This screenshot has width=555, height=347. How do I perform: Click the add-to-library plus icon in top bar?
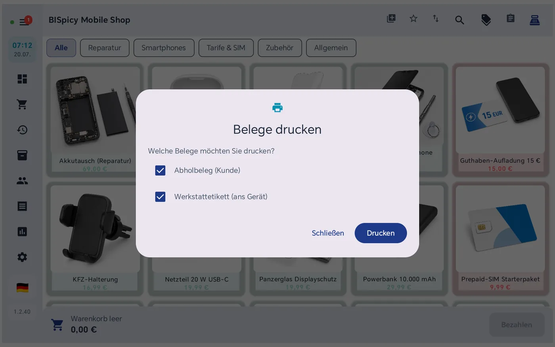pos(391,19)
